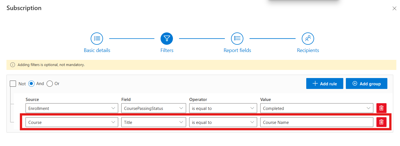400x146 pixels.
Task: Open the Completed value dropdown
Action: click(x=316, y=108)
